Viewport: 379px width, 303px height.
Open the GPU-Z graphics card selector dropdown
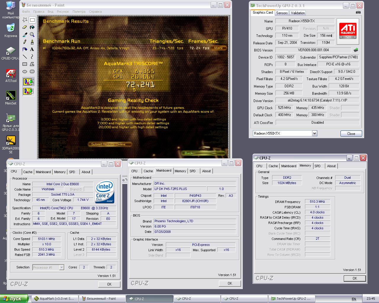click(314, 133)
